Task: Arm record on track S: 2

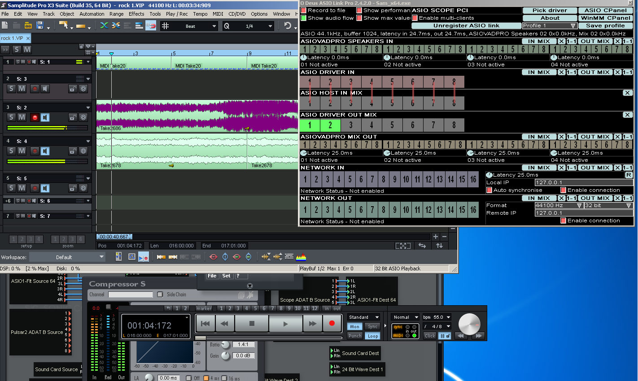Action: 35,117
